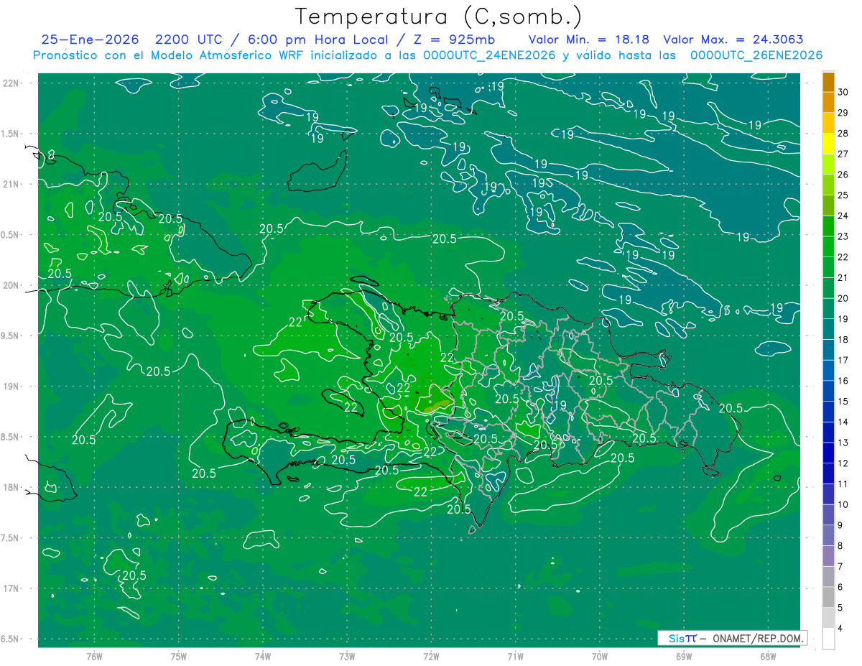Click the "2200 UTC" time label
The height and width of the screenshot is (666, 862).
190,40
